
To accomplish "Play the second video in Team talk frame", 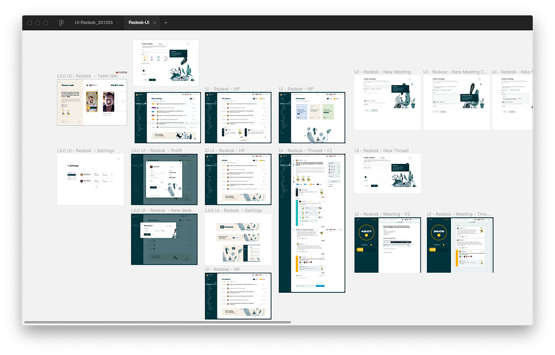I will [108, 102].
